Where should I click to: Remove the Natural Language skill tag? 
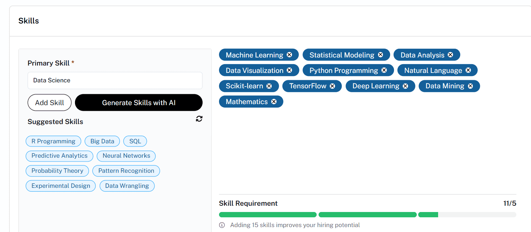click(468, 70)
